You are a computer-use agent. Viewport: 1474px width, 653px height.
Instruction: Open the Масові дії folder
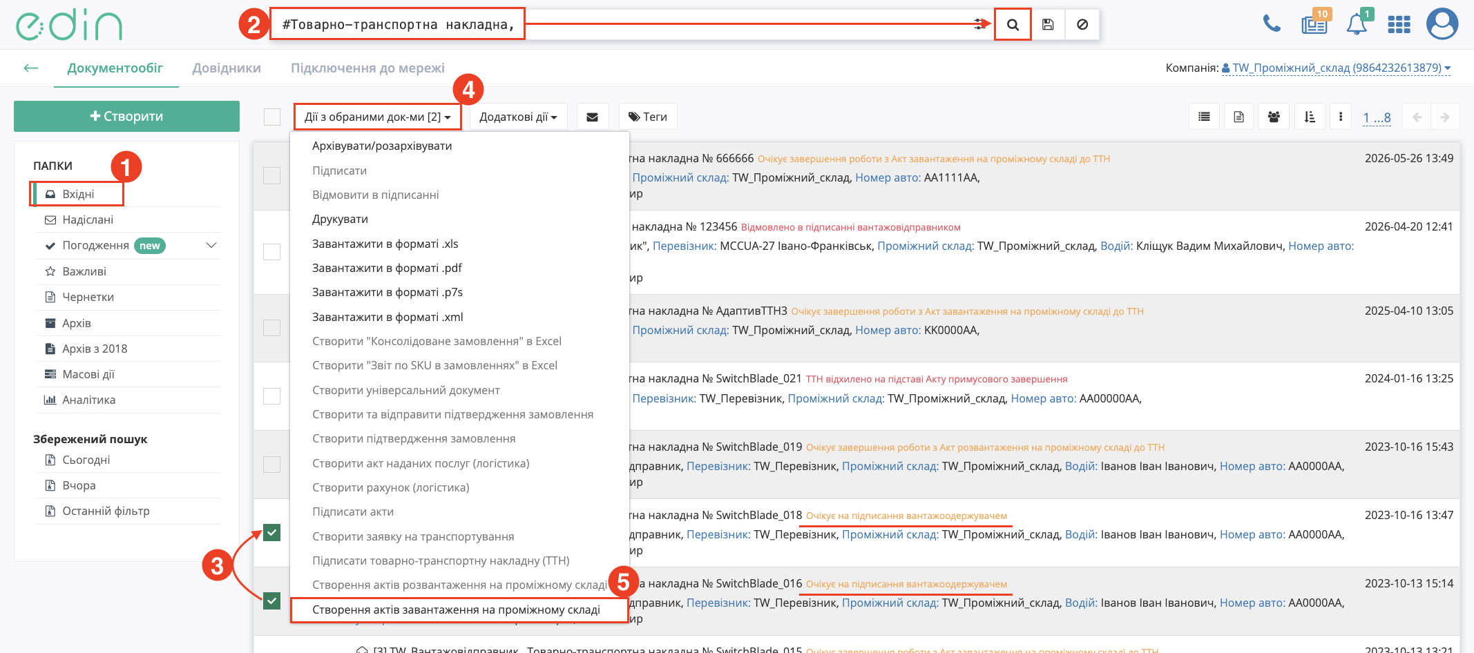click(x=88, y=374)
